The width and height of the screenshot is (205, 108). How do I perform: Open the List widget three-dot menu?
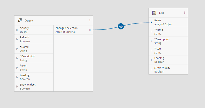[x=185, y=12]
